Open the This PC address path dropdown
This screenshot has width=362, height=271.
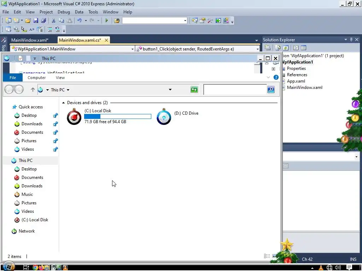pyautogui.click(x=68, y=90)
